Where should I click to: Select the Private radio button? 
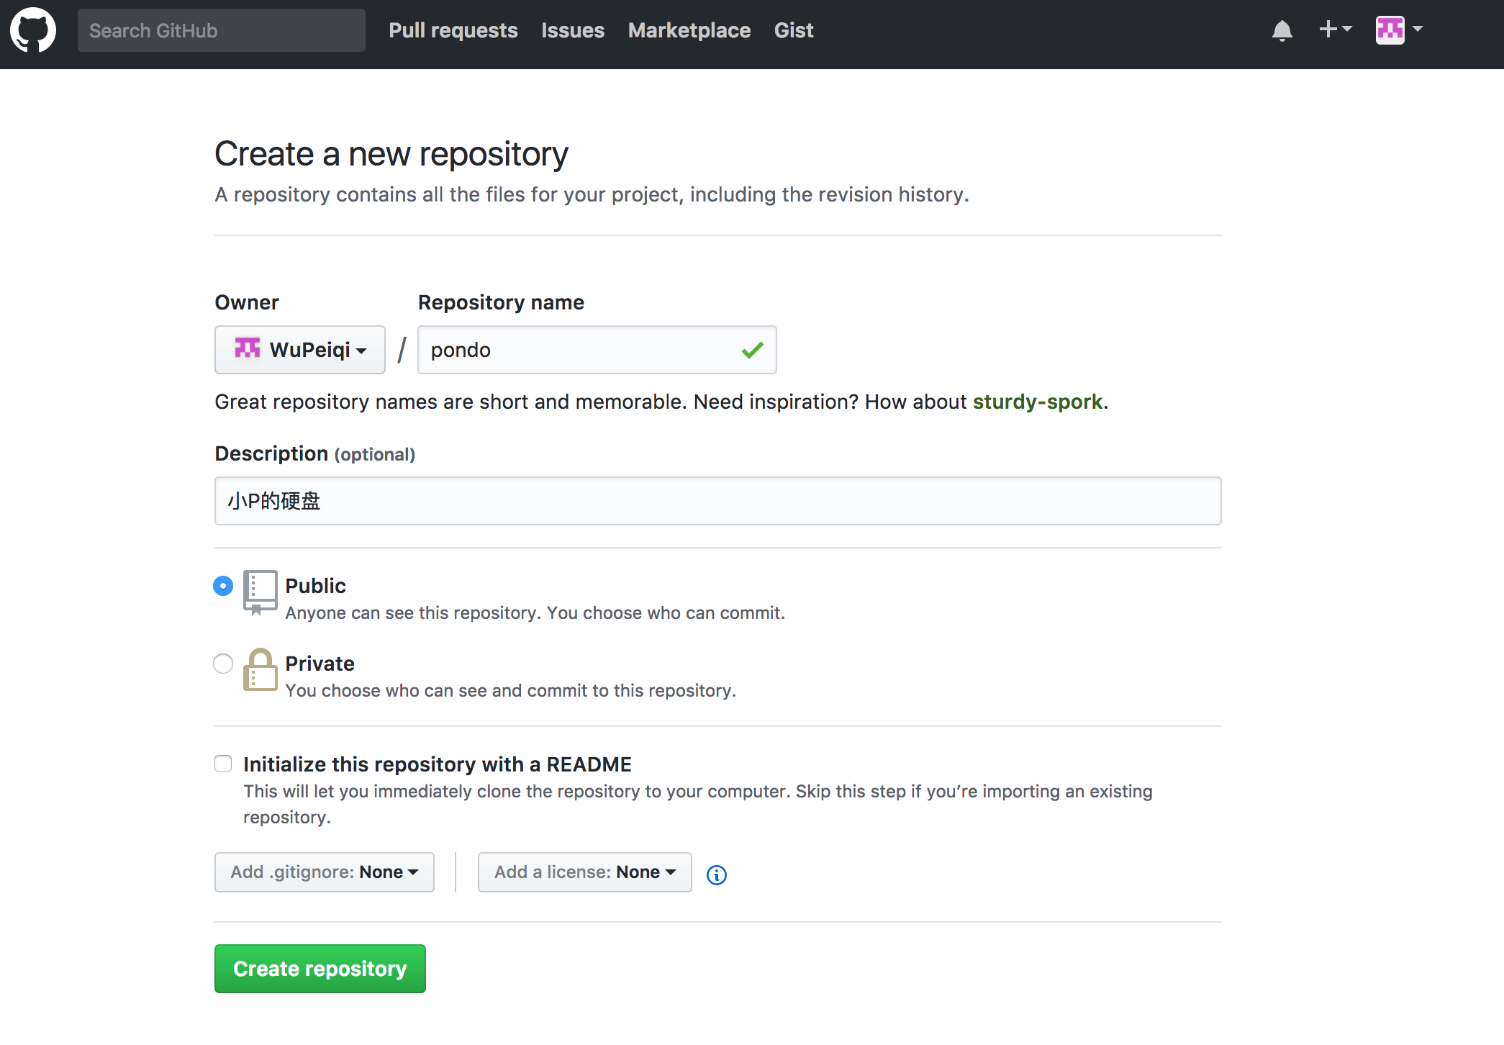click(223, 664)
